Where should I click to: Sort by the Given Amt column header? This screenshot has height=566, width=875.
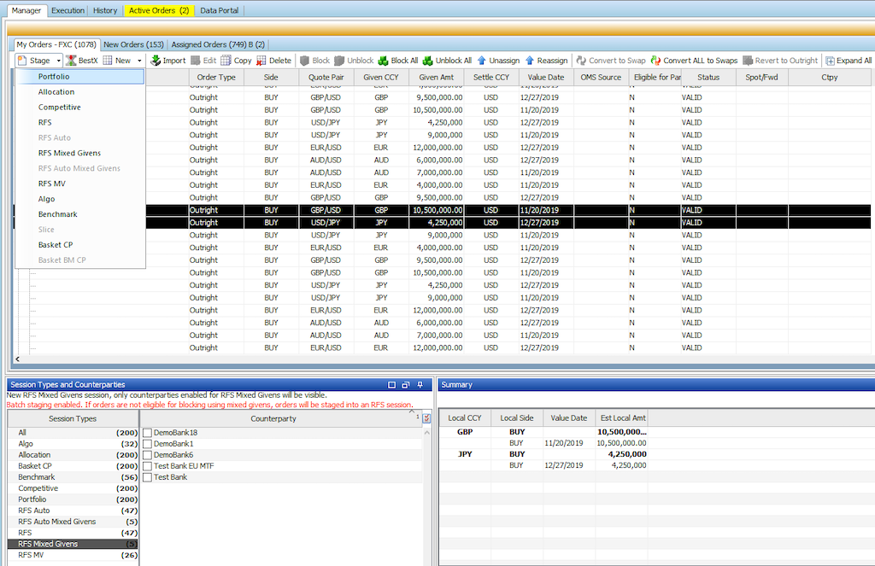point(435,77)
